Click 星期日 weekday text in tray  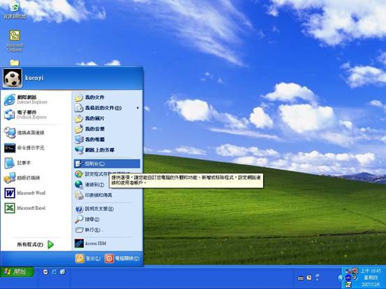pyautogui.click(x=371, y=278)
